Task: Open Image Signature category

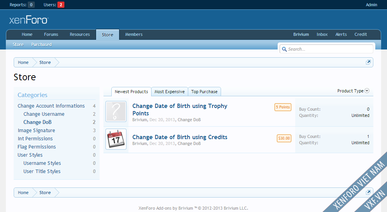Action: click(x=36, y=131)
